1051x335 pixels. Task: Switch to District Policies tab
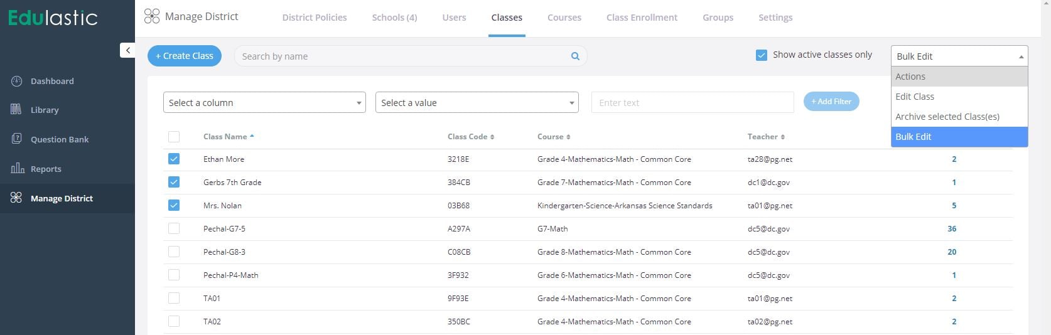(x=315, y=18)
